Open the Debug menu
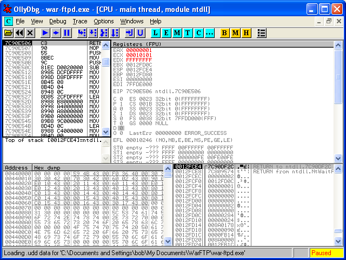This screenshot has width=346, height=260. pos(58,22)
